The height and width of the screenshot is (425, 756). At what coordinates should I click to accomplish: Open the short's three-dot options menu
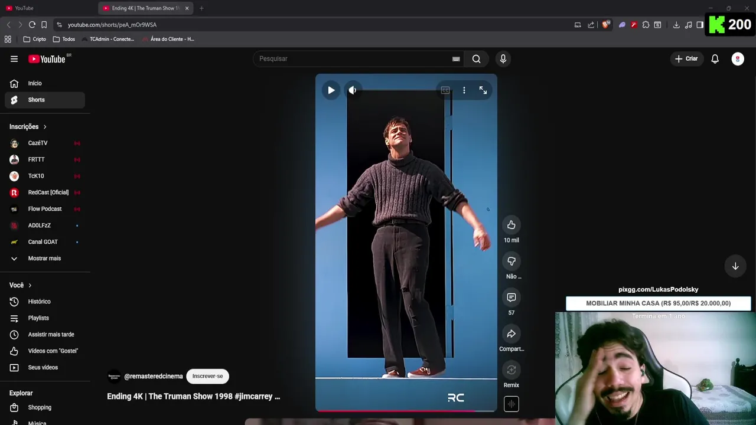[464, 90]
